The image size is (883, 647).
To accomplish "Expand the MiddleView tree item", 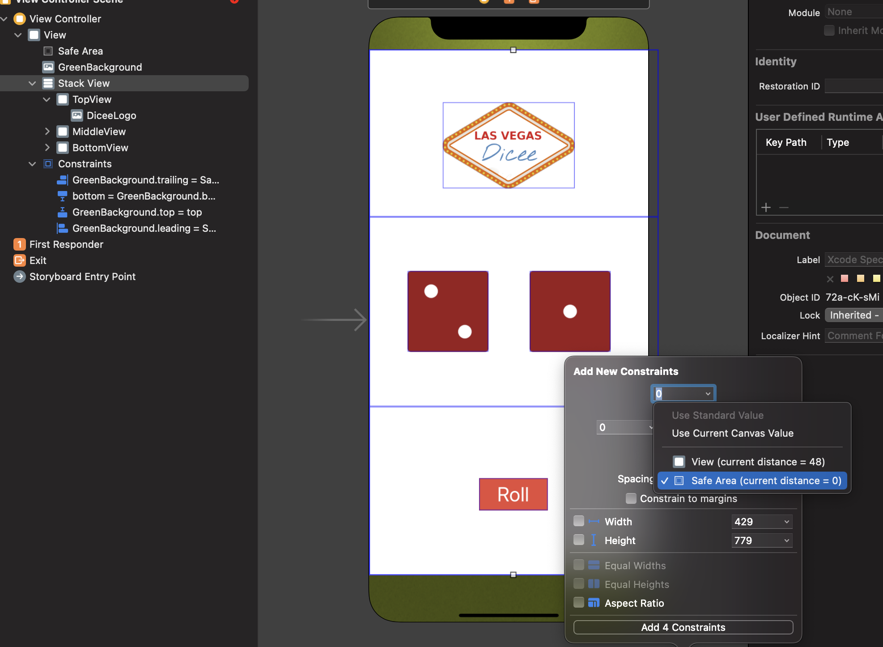I will 47,132.
